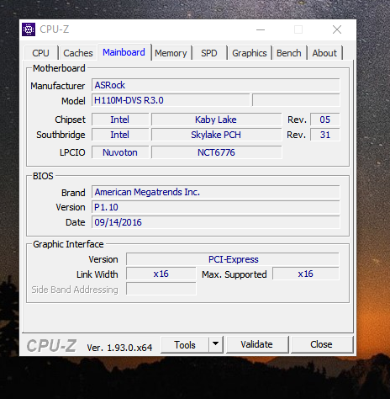This screenshot has height=399, width=390.
Task: Click the Manufacturer field showing ASRock
Action: 216,85
